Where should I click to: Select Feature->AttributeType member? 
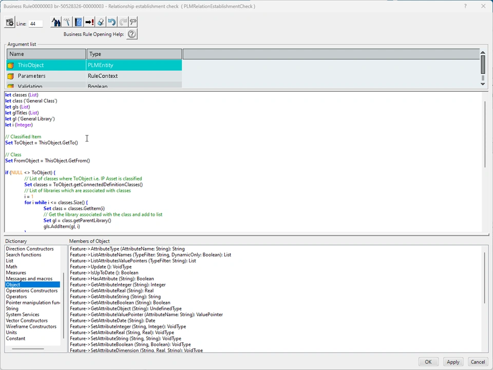pyautogui.click(x=127, y=249)
